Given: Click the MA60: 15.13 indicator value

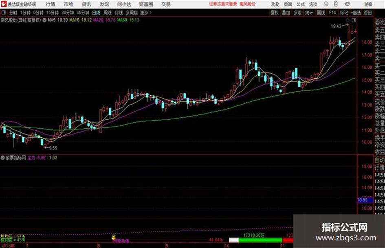Looking at the screenshot, I should tap(128, 20).
